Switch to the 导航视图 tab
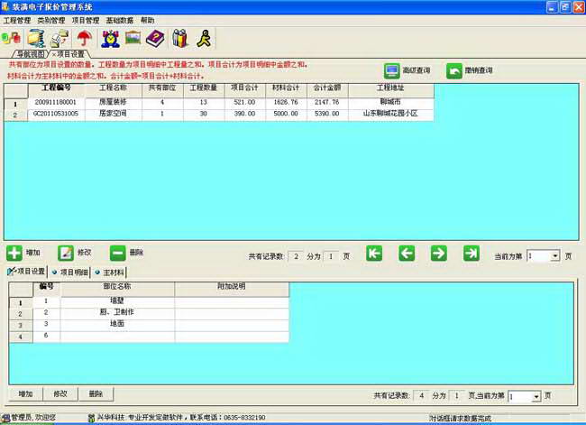 pos(30,54)
